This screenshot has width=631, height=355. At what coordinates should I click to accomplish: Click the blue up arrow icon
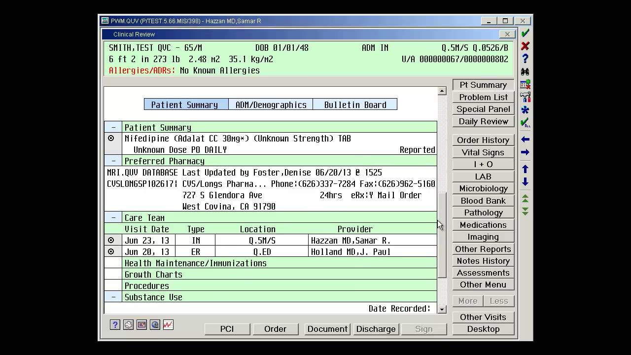point(526,169)
